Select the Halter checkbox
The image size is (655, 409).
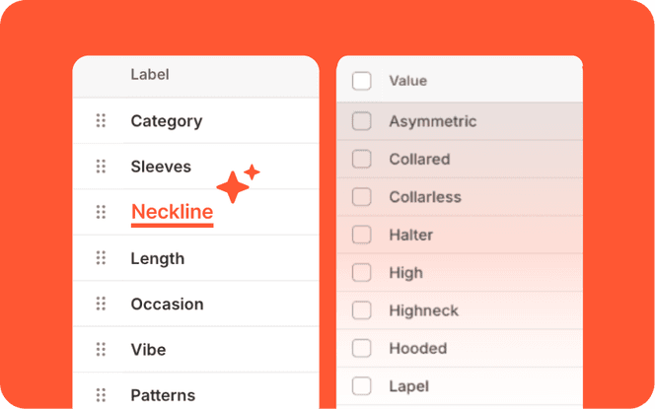point(362,235)
